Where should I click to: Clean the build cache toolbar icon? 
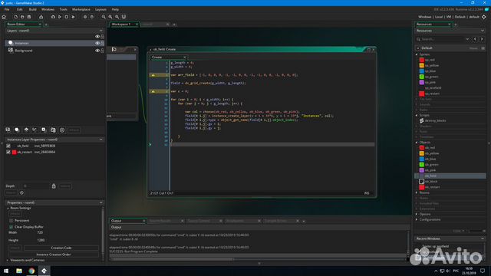[x=73, y=17]
